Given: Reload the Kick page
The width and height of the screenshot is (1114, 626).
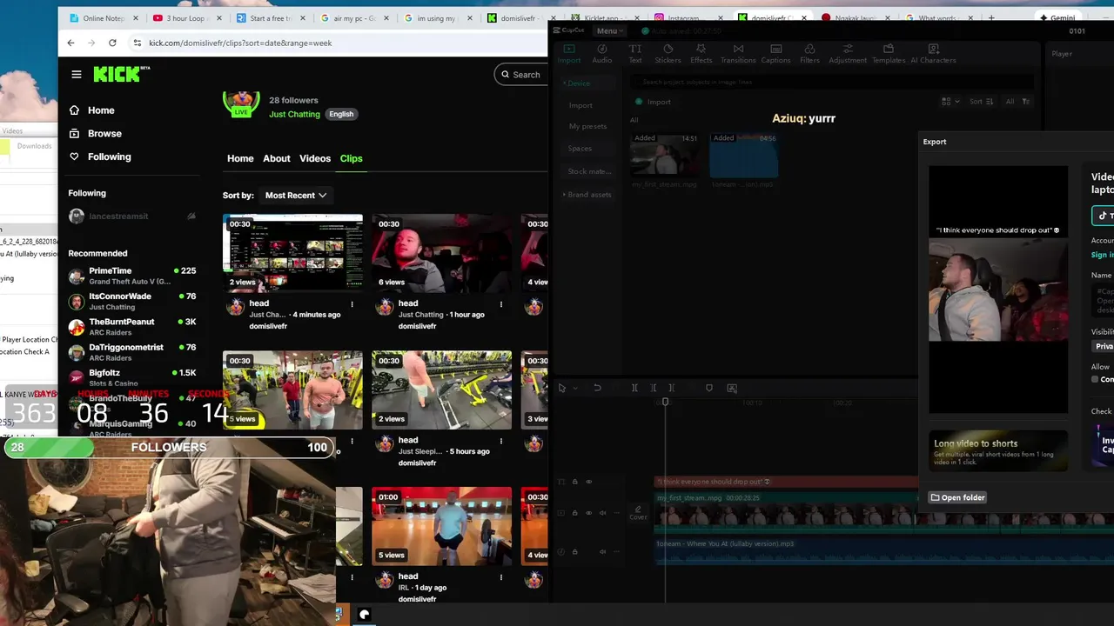Looking at the screenshot, I should click(112, 43).
